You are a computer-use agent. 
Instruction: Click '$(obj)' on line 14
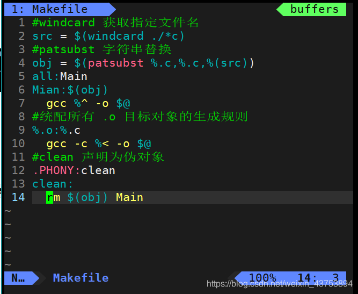point(87,197)
